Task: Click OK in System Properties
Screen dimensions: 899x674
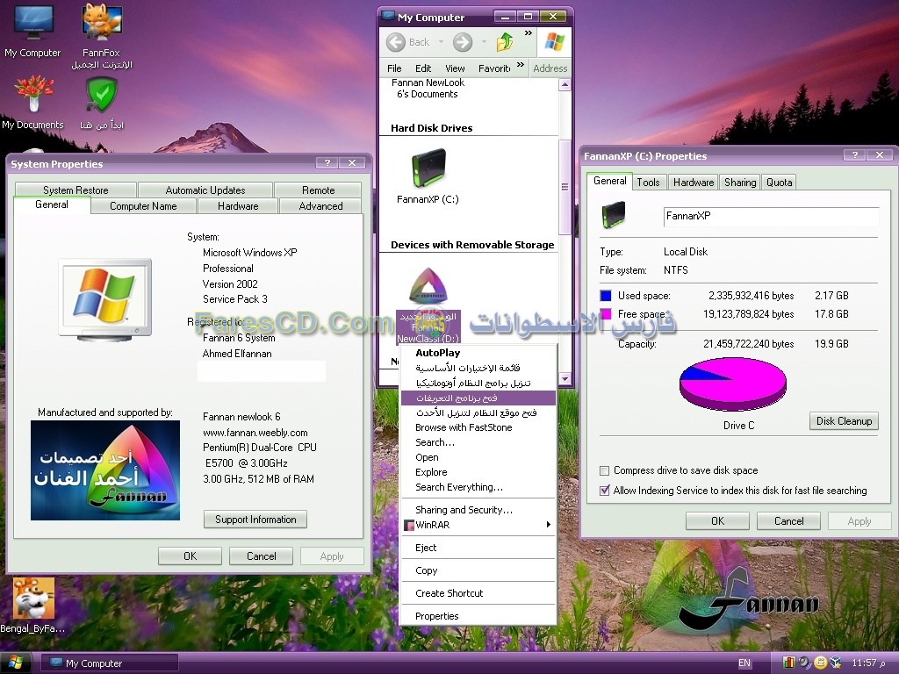Action: point(190,556)
